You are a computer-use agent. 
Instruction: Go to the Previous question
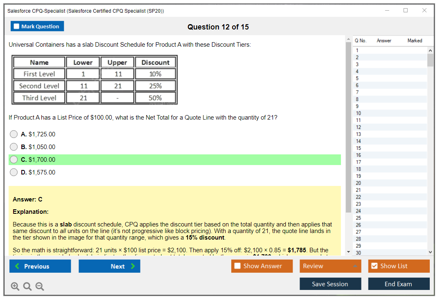pyautogui.click(x=40, y=266)
